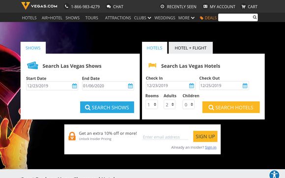The height and width of the screenshot is (178, 285).
Task: Open the Start Date calendar icon
Action: point(75,86)
